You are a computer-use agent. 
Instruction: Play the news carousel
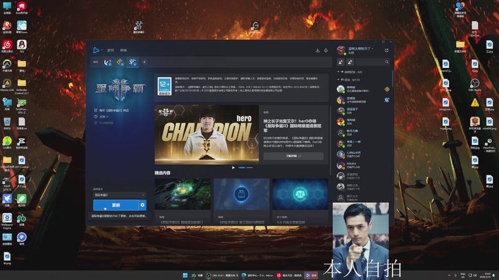click(x=233, y=167)
